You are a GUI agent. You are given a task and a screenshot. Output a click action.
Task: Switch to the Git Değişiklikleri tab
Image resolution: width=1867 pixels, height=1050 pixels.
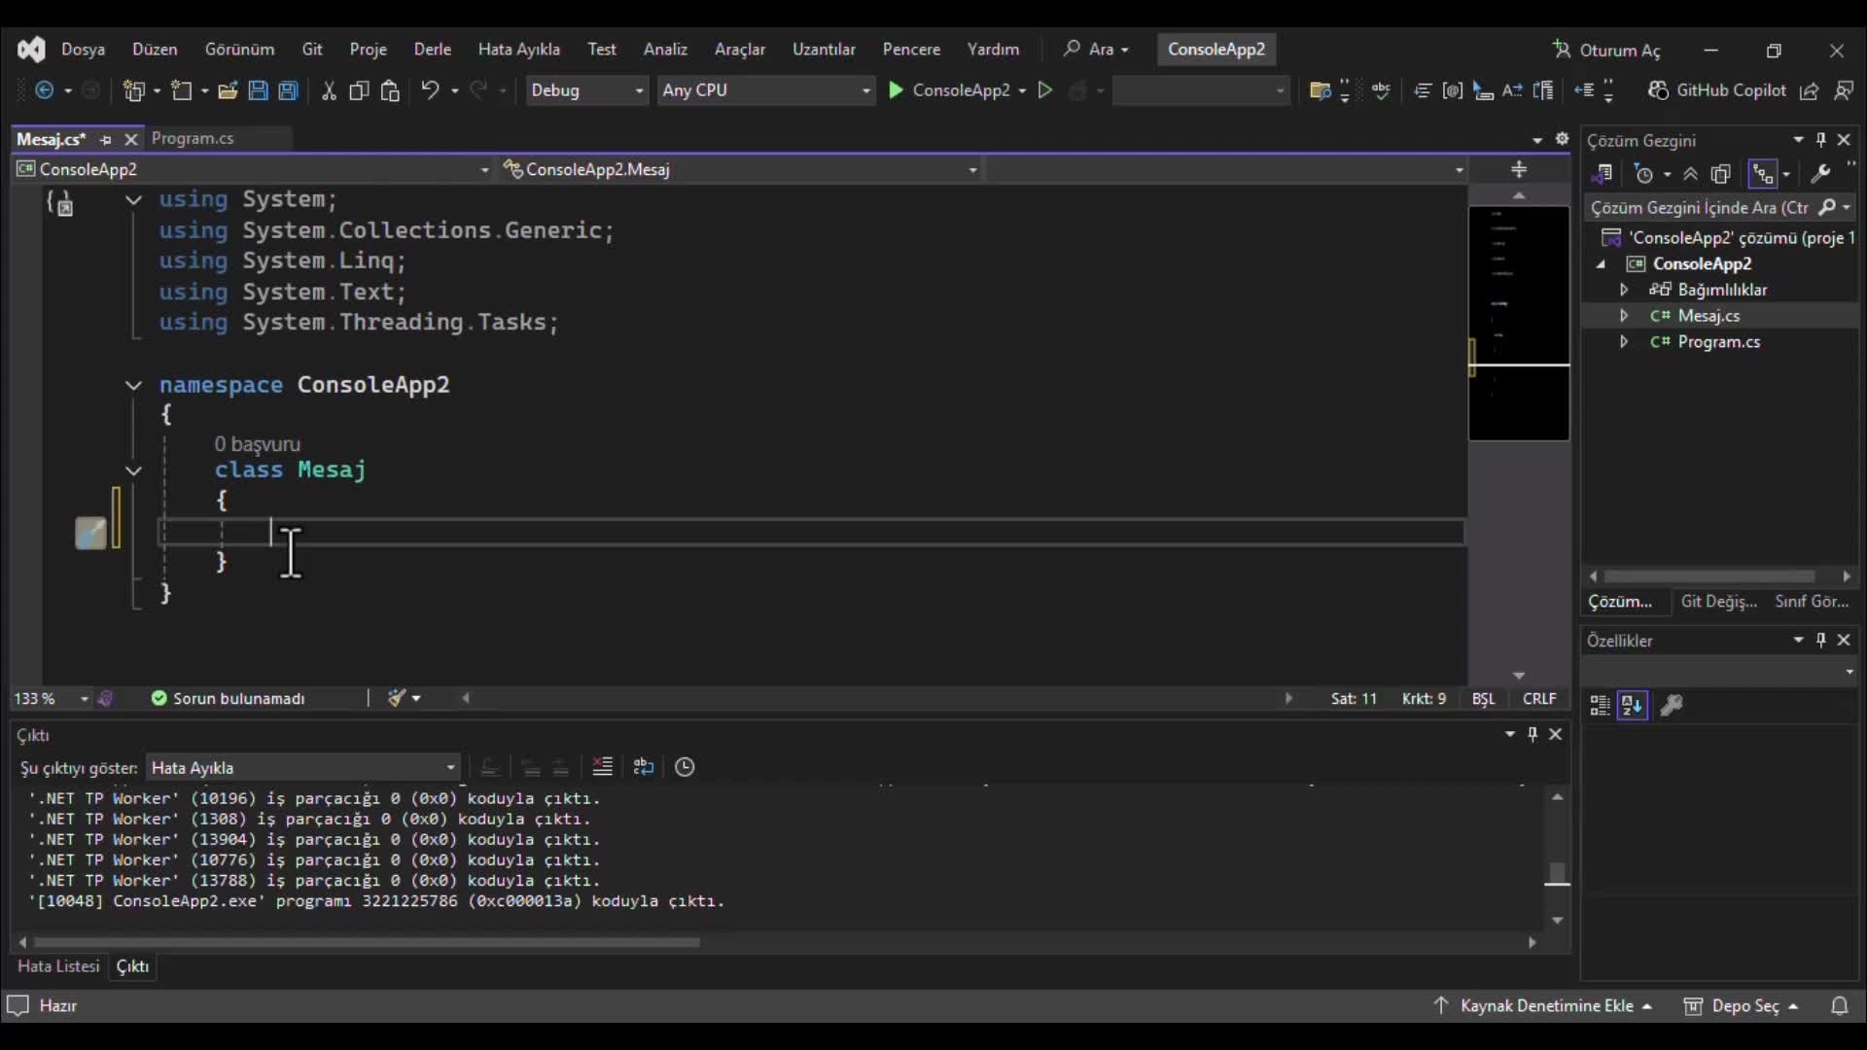1718,602
